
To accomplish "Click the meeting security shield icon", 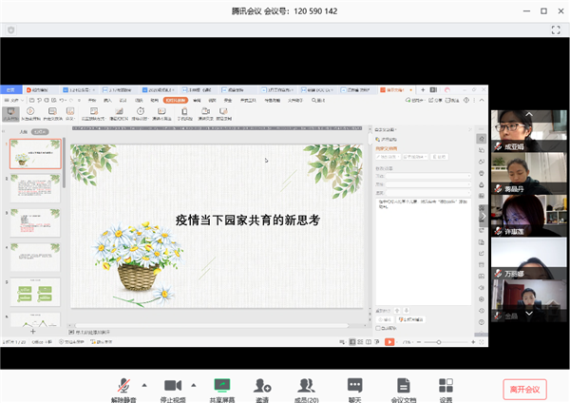I will point(10,29).
